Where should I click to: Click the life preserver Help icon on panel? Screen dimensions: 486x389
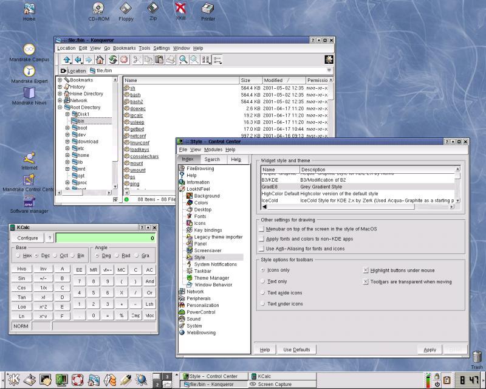point(78,380)
